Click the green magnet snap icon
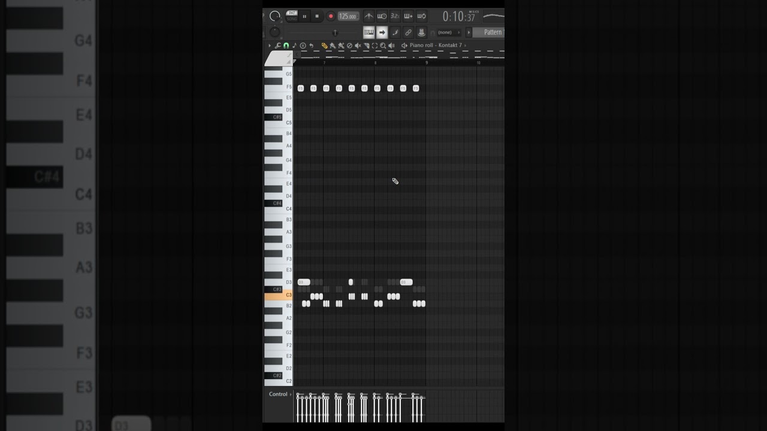The width and height of the screenshot is (767, 431). point(286,45)
